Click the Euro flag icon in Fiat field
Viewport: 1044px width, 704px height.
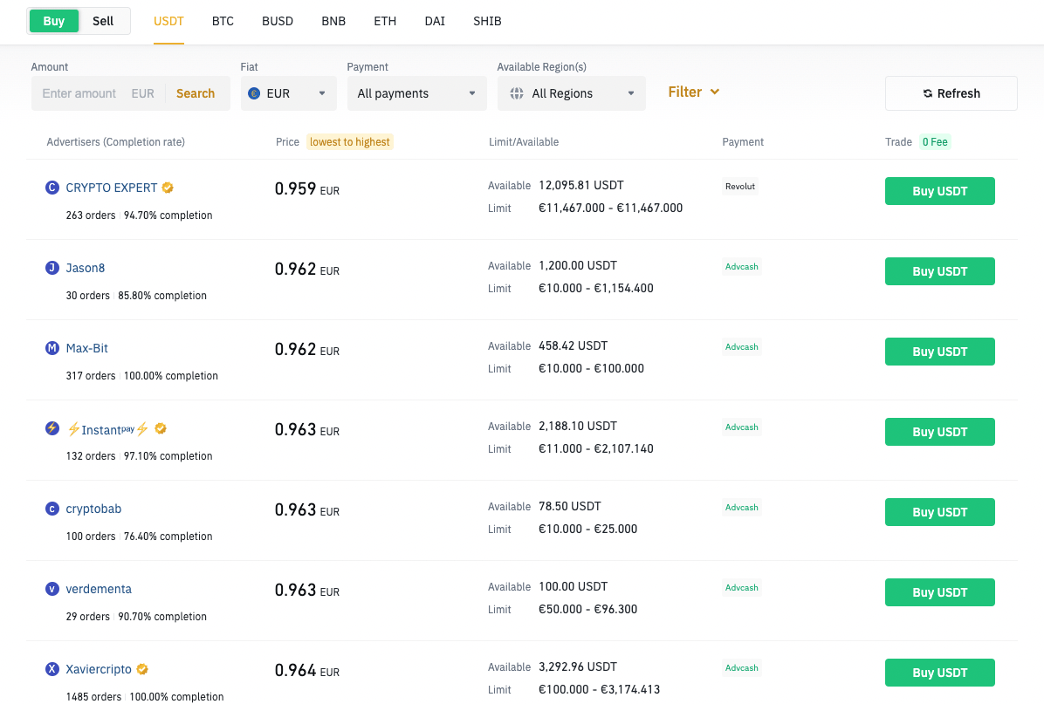(254, 93)
